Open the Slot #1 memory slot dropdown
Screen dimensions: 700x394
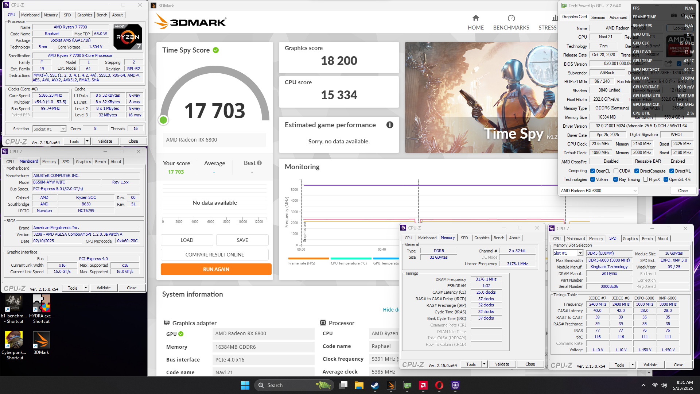coord(568,253)
